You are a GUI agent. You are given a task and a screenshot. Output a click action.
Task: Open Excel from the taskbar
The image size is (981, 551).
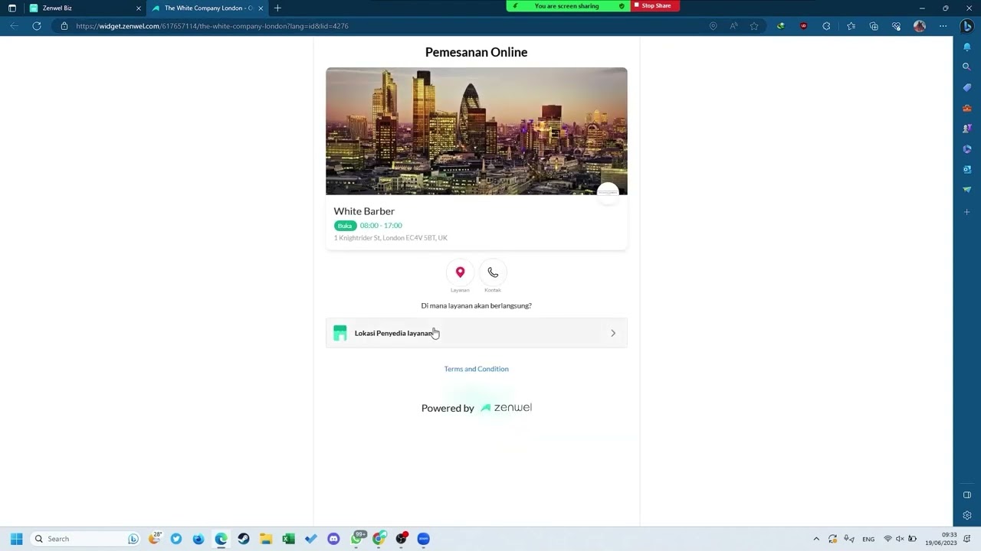[288, 539]
